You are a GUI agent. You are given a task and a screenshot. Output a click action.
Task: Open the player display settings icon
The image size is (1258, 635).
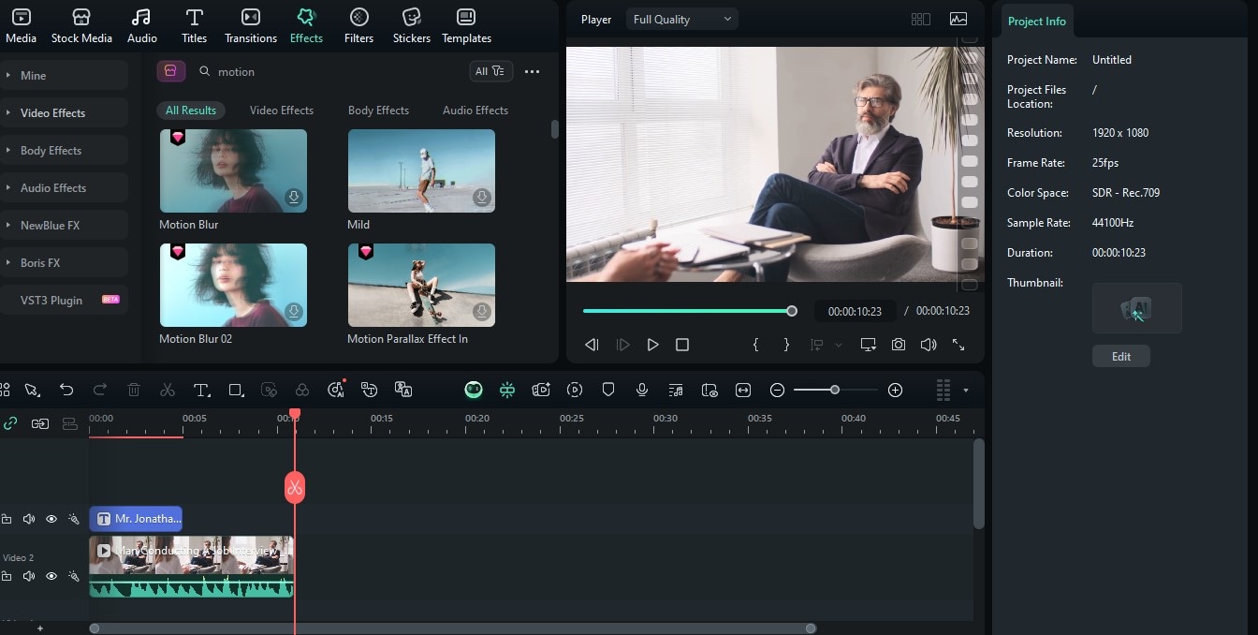(x=869, y=345)
